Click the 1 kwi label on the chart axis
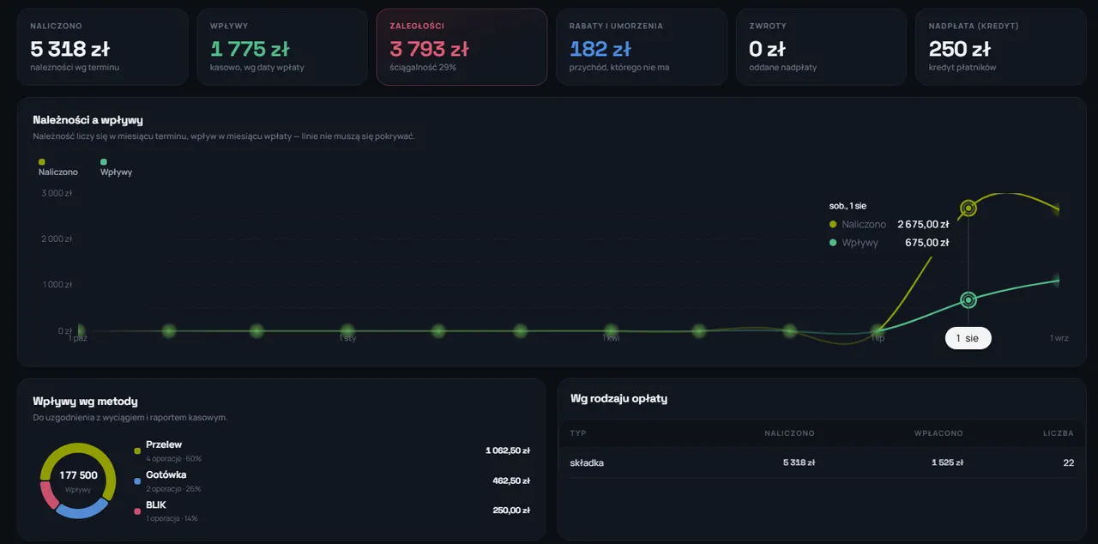The width and height of the screenshot is (1098, 544). pos(611,338)
